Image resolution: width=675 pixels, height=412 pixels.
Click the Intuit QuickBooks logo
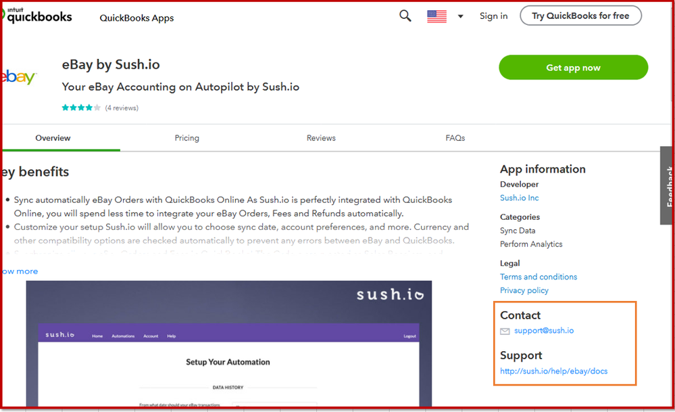(x=37, y=15)
